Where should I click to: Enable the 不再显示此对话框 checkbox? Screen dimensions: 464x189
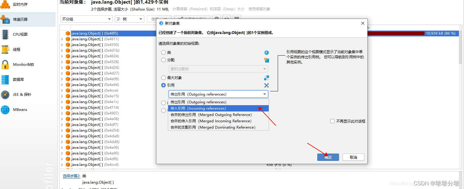(332, 121)
